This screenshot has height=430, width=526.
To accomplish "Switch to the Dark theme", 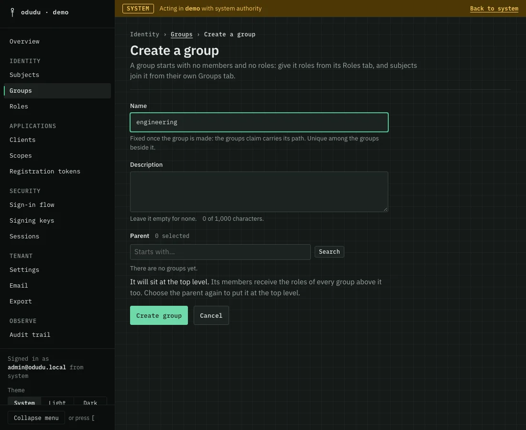I will pyautogui.click(x=90, y=401).
